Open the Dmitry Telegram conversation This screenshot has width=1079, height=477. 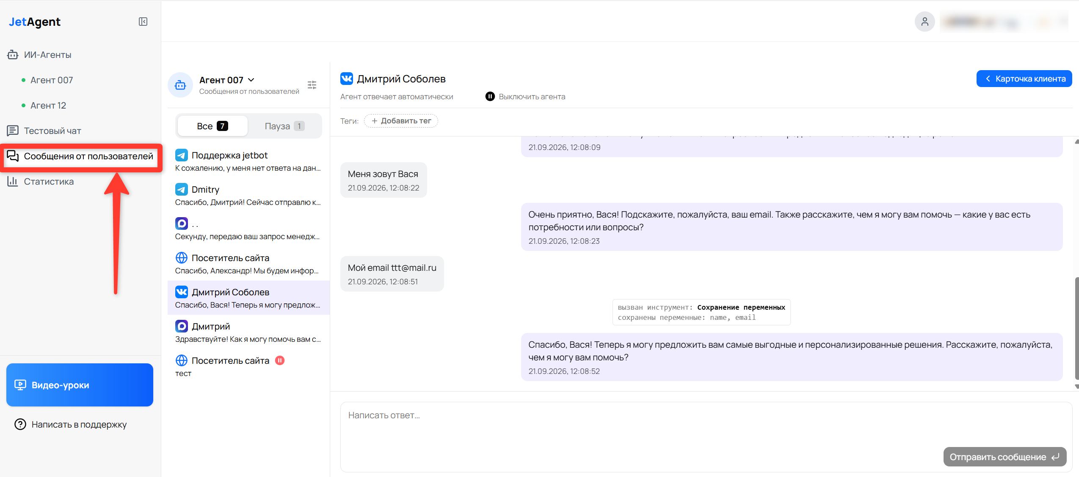[248, 196]
